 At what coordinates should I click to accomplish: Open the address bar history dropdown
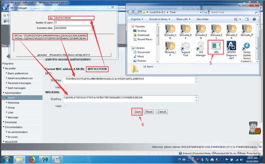(x=201, y=12)
